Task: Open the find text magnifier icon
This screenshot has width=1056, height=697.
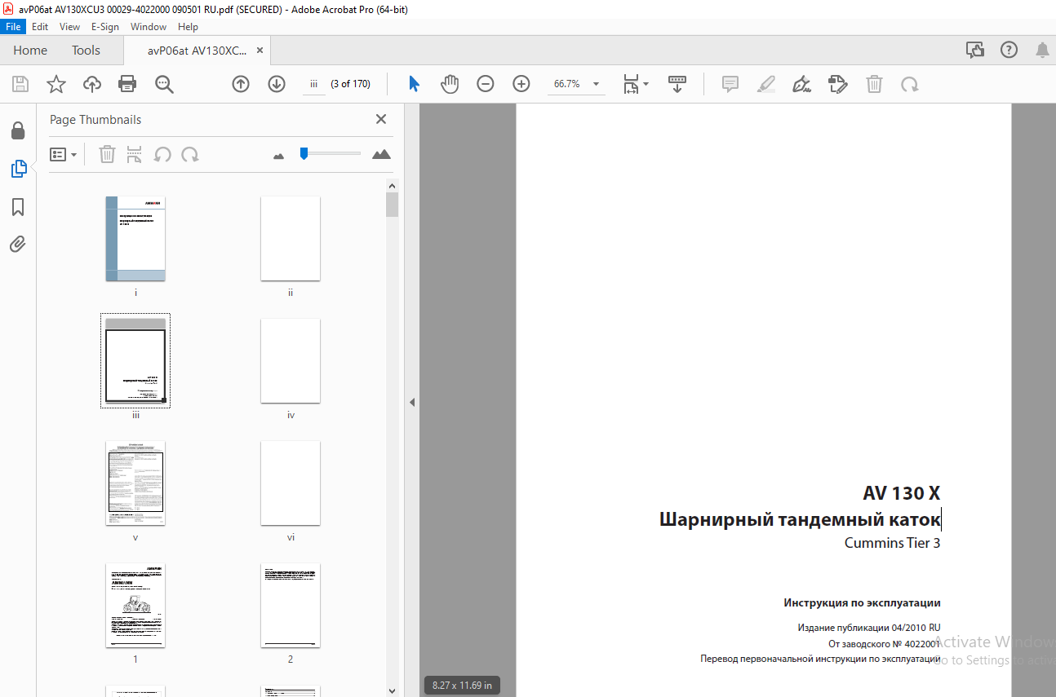Action: pos(164,84)
